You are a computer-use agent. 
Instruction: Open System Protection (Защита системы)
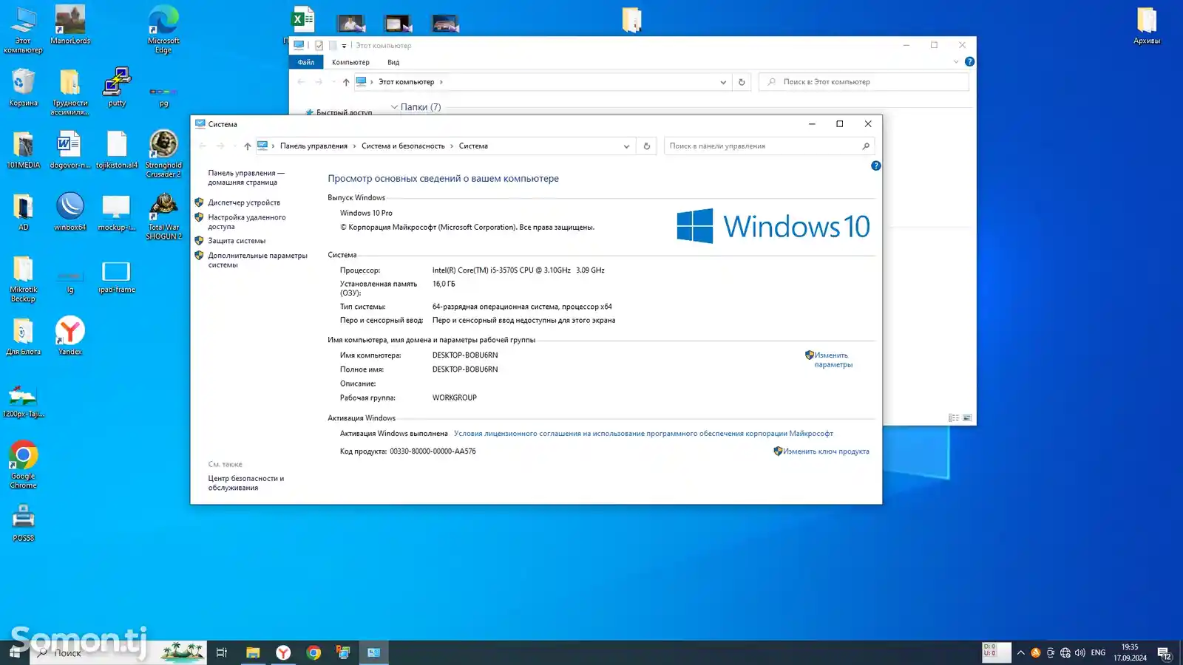pos(237,241)
